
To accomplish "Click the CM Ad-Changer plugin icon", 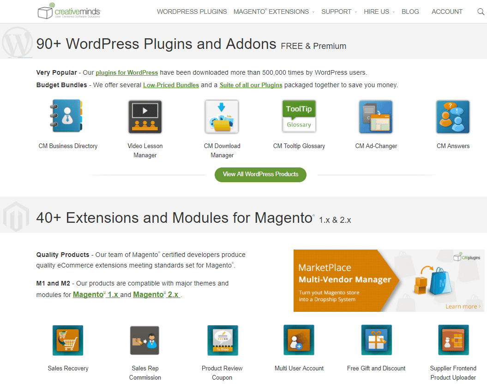I will point(376,117).
